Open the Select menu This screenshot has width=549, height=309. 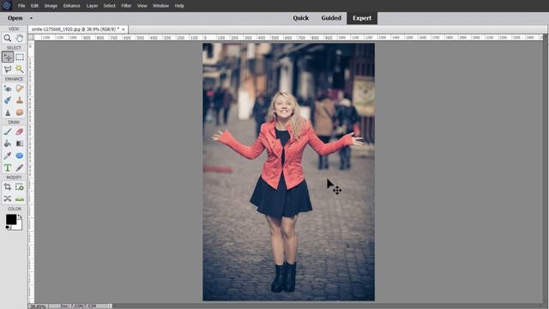109,6
